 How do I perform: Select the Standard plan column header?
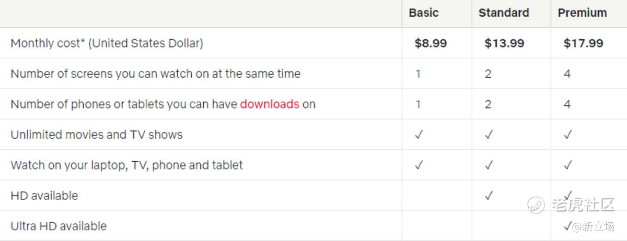click(504, 13)
